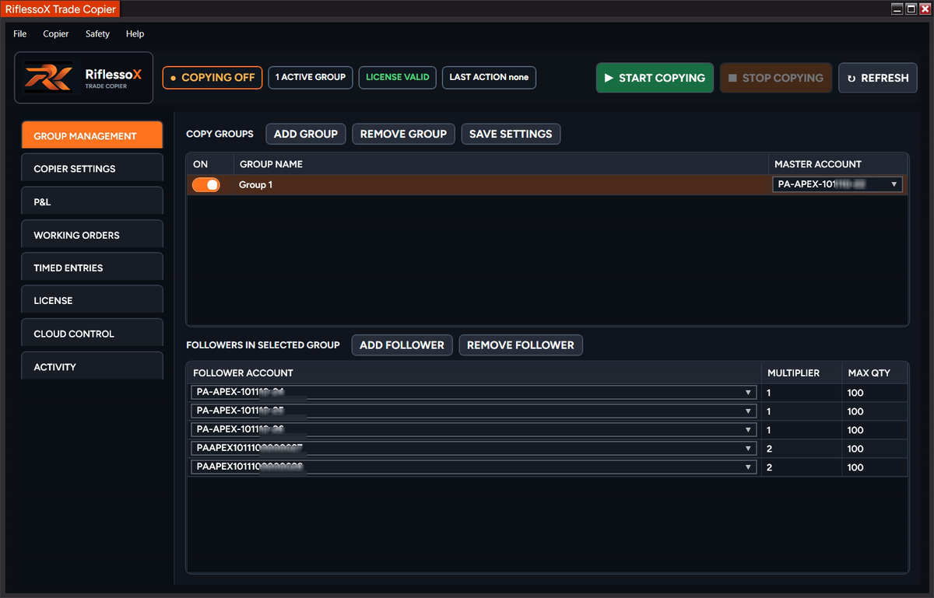The width and height of the screenshot is (934, 598).
Task: Click the Add Follower button
Action: coord(402,344)
